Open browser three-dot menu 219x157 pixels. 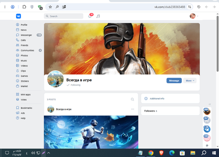pyautogui.click(x=5, y=7)
